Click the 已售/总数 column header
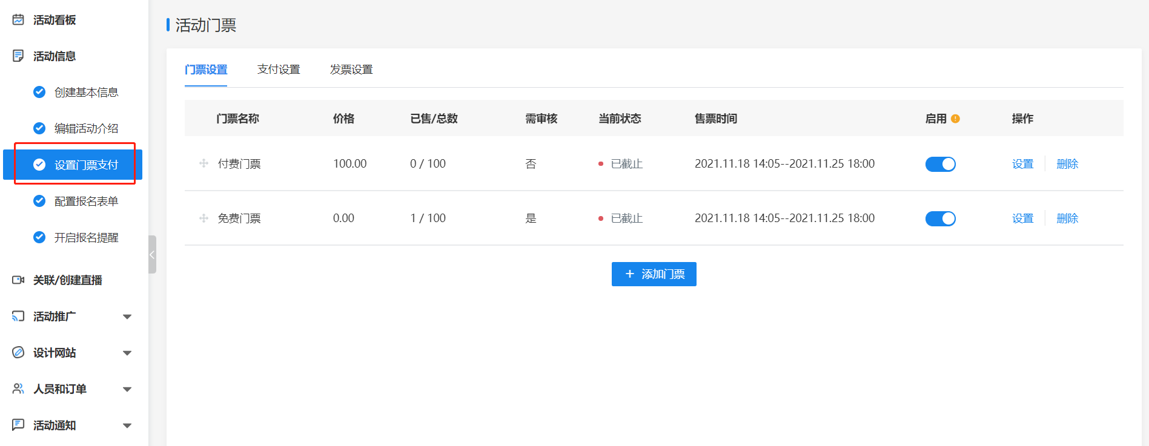The height and width of the screenshot is (446, 1149). pos(434,119)
